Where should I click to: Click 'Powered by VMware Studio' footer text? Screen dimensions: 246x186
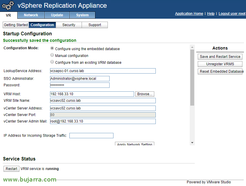[x=209, y=182]
